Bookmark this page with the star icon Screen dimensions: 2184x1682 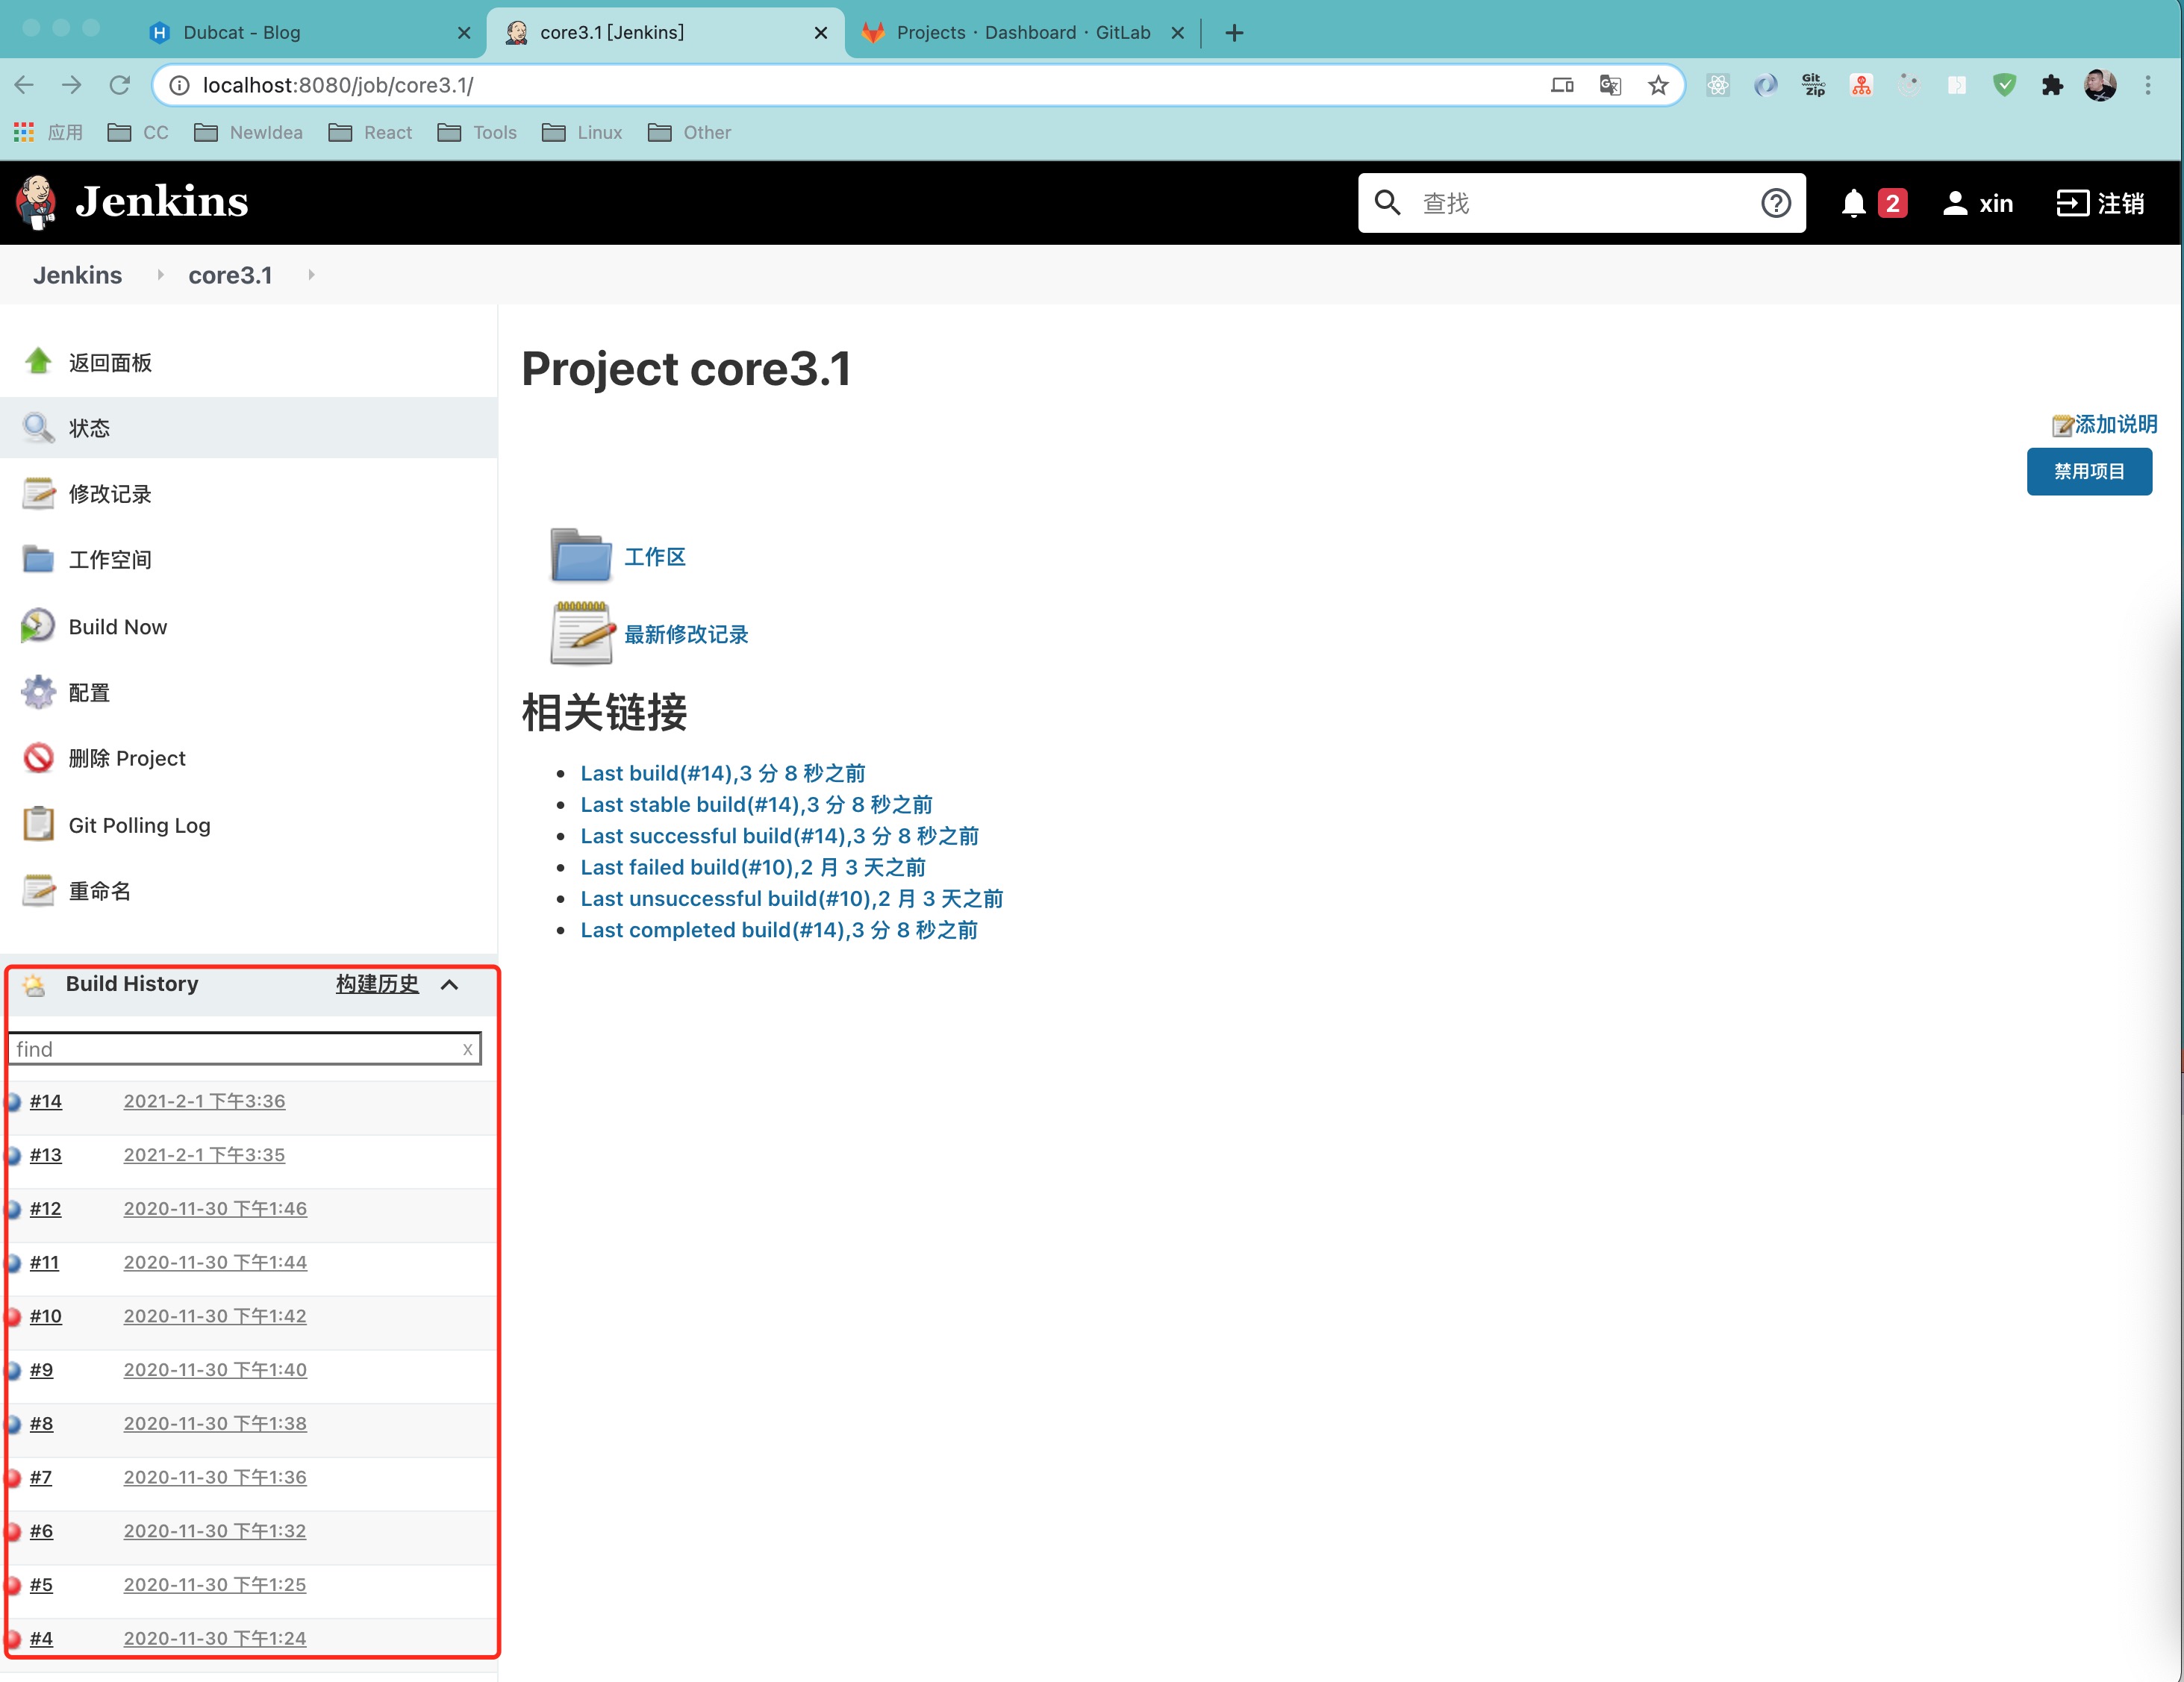pyautogui.click(x=1658, y=85)
